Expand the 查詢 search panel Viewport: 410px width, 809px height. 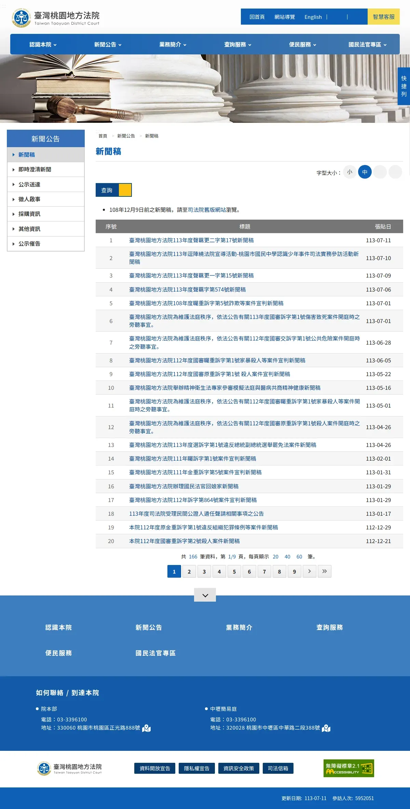pos(114,190)
